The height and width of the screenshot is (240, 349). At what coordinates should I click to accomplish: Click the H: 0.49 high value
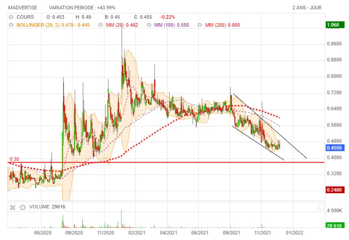point(83,17)
